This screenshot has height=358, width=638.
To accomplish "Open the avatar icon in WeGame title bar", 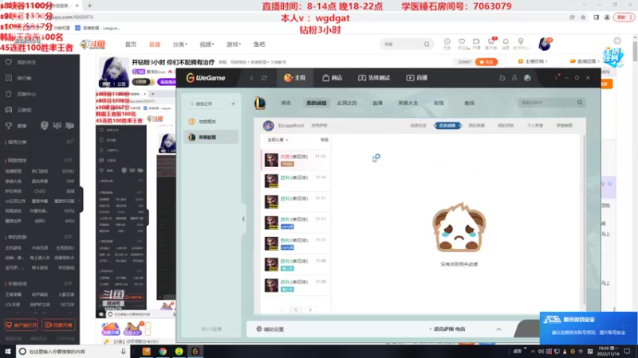I will tap(527, 78).
